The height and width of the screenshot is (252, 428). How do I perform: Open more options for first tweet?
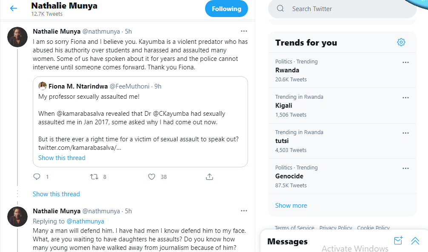coord(244,31)
